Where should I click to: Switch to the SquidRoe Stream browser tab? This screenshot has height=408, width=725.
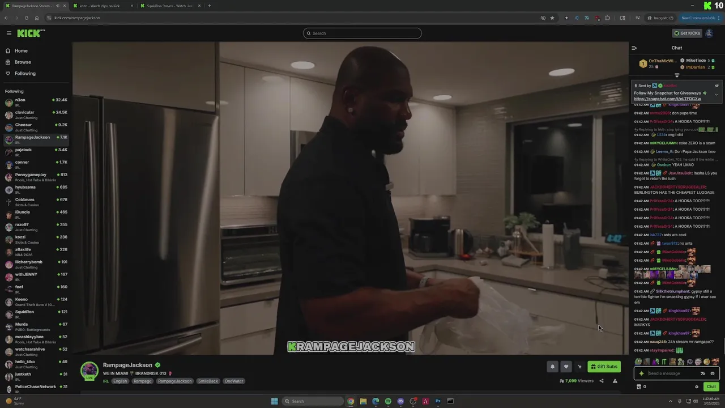[x=170, y=6]
